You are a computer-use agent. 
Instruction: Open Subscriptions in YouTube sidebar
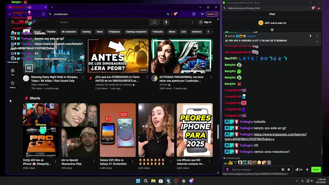[x=13, y=60]
